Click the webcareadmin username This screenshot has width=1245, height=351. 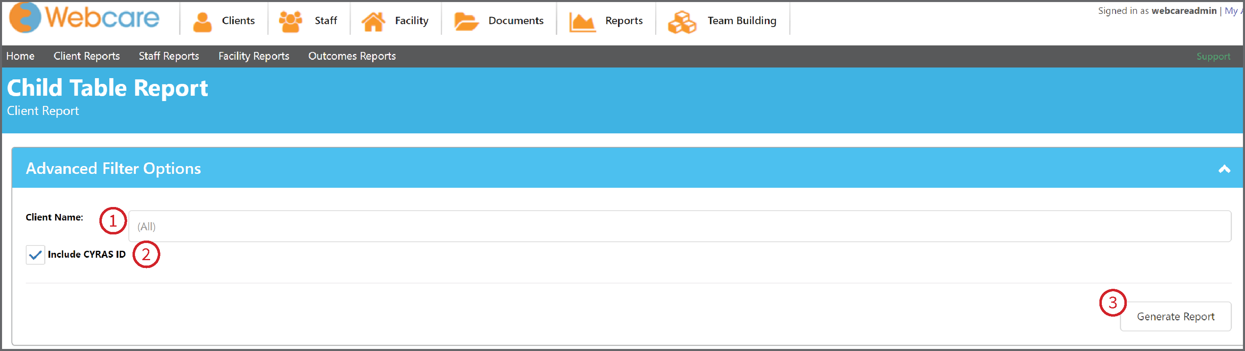tap(1184, 11)
